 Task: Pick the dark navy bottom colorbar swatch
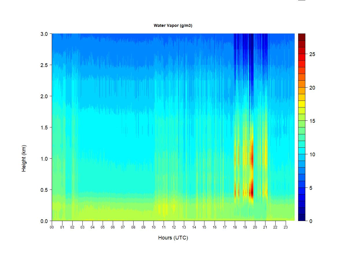pyautogui.click(x=302, y=218)
